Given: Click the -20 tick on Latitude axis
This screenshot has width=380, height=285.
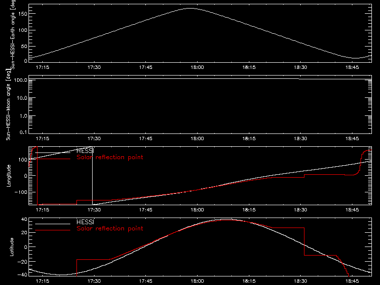Looking at the screenshot, I should point(22,262).
